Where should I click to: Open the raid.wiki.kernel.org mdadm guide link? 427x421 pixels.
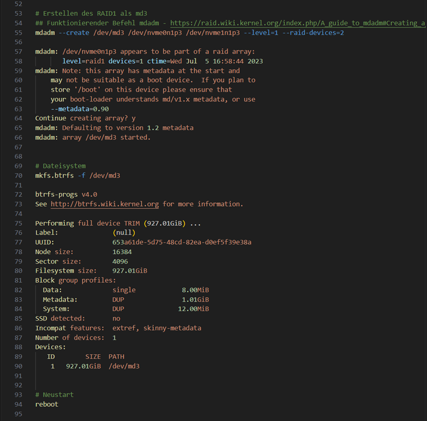click(x=298, y=23)
